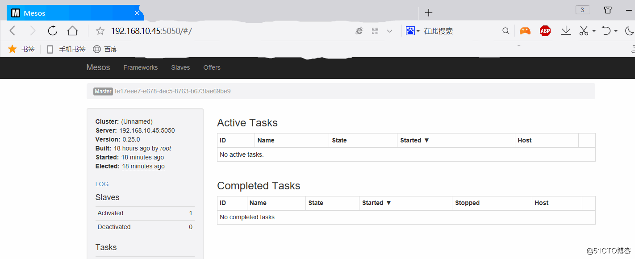The image size is (635, 259).
Task: Open the browser skin shirt icon
Action: tap(608, 10)
